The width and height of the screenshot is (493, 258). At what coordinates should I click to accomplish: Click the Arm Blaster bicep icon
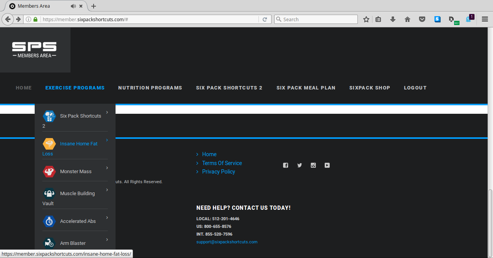pyautogui.click(x=49, y=243)
